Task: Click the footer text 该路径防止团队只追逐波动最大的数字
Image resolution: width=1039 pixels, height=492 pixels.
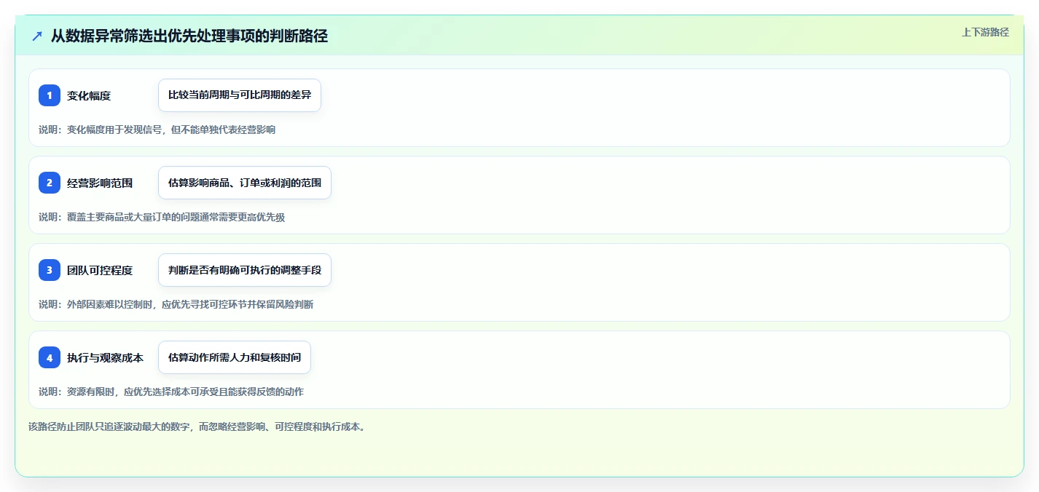Action: coord(197,426)
